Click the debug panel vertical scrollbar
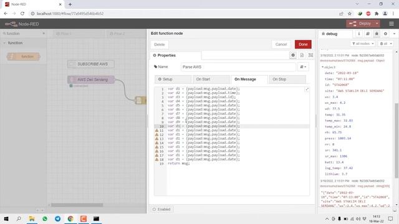This screenshot has width=399, height=224. coord(397,141)
